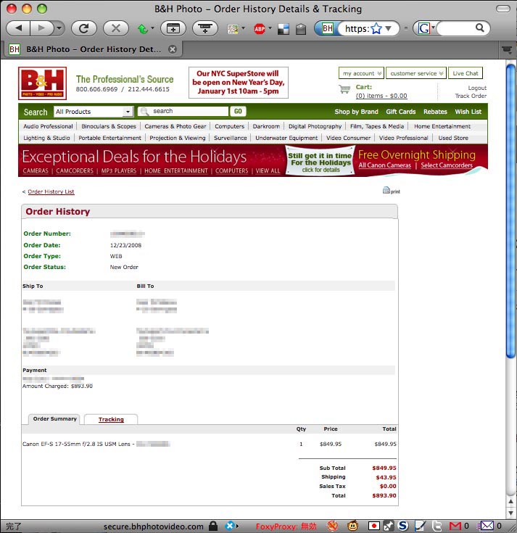Reload the page with the Reload button
Screen dimensions: 517x533
83,28
